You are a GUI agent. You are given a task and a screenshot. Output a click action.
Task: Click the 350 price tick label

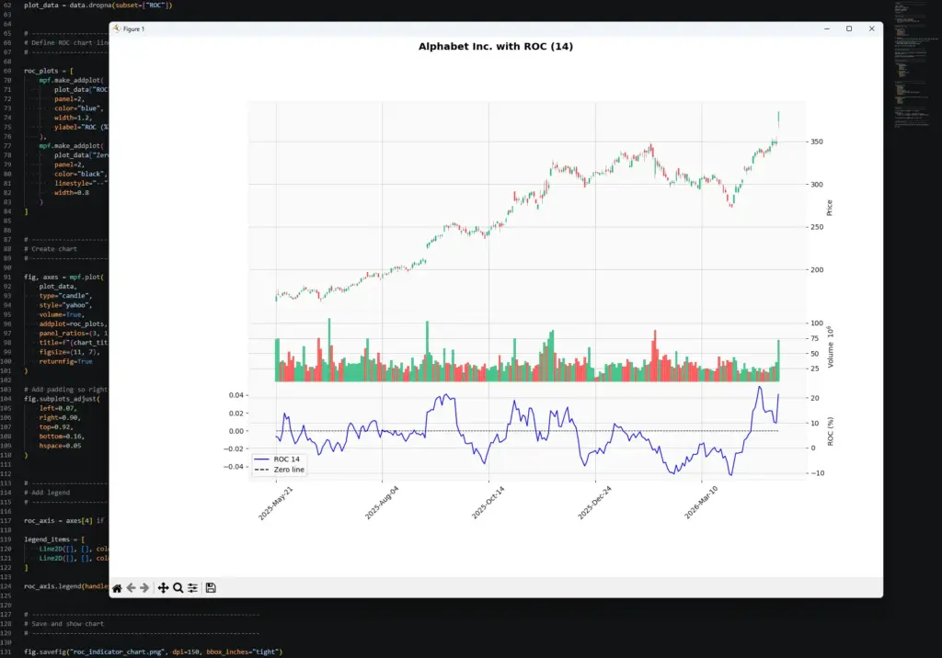point(817,142)
